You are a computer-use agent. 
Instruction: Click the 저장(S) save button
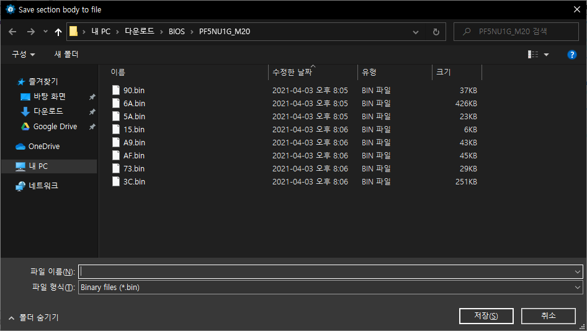coord(486,316)
